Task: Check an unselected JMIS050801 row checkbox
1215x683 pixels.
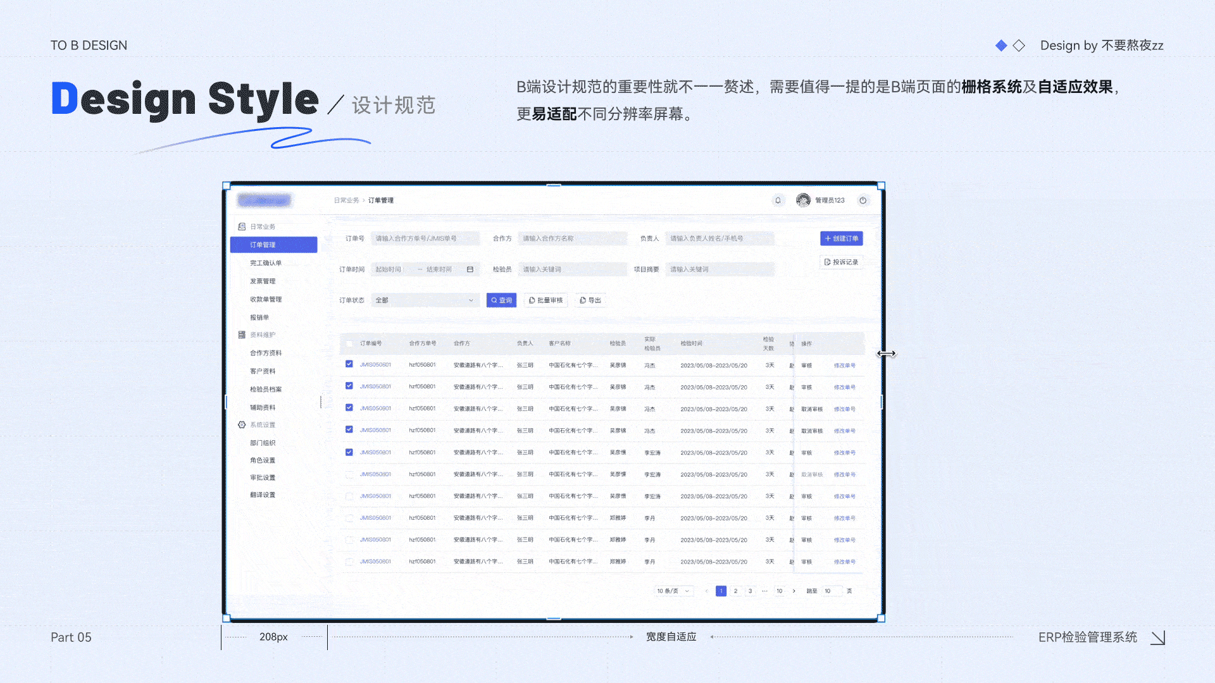Action: point(349,474)
